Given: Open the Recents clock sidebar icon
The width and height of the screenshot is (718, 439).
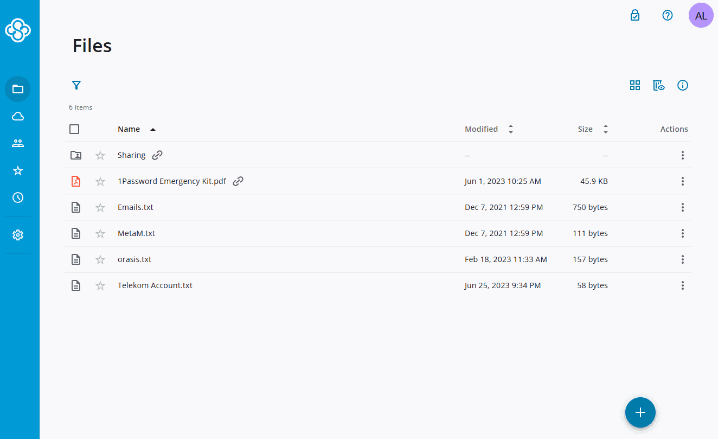Looking at the screenshot, I should (18, 198).
